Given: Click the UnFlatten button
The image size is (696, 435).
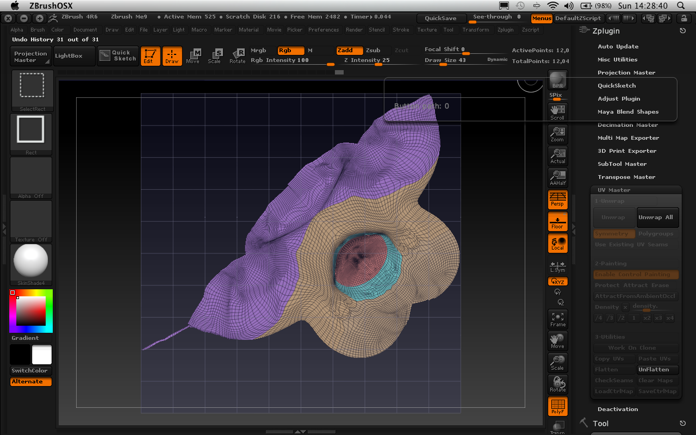Looking at the screenshot, I should (657, 370).
